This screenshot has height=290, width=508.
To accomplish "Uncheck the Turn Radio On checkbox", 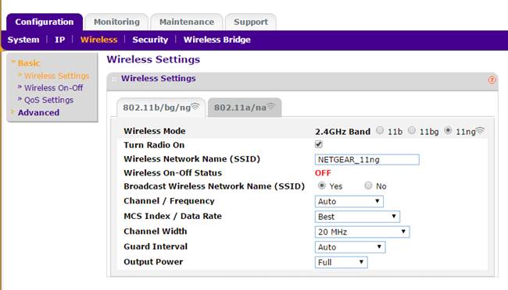I will coord(319,144).
